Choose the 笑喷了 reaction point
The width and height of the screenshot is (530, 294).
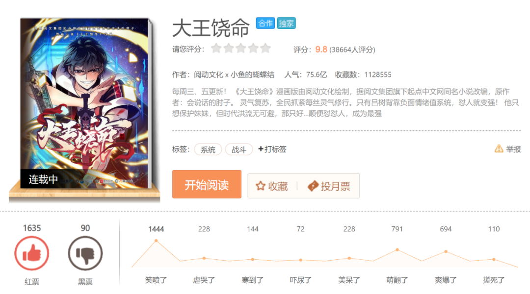pos(156,241)
